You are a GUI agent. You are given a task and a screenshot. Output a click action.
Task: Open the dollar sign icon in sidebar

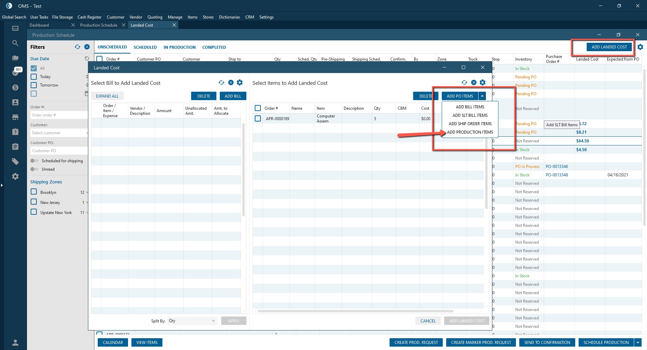click(15, 87)
